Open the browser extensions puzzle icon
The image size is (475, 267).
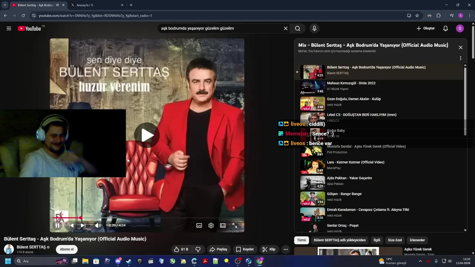click(x=438, y=16)
